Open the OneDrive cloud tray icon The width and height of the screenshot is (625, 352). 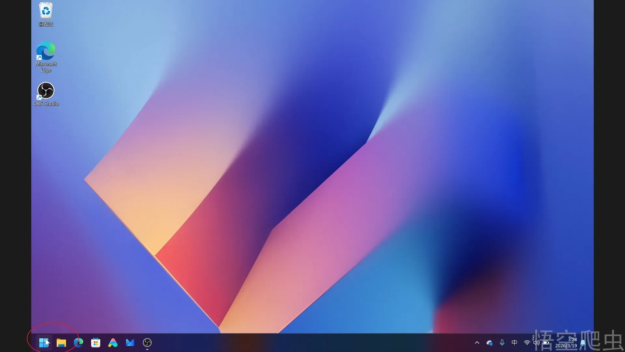click(x=489, y=343)
